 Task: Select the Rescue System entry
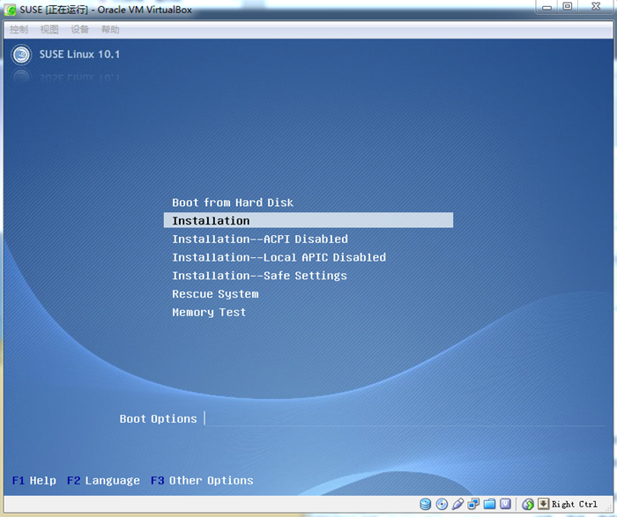pyautogui.click(x=215, y=294)
